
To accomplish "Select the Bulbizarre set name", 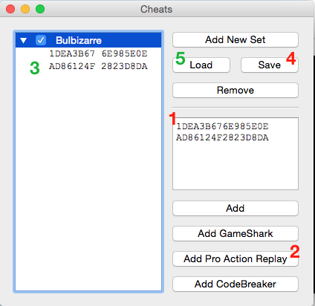I will [x=79, y=40].
